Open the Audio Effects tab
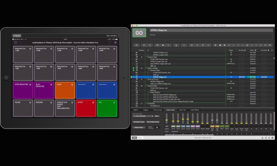277x166 pixels. coord(195,110)
